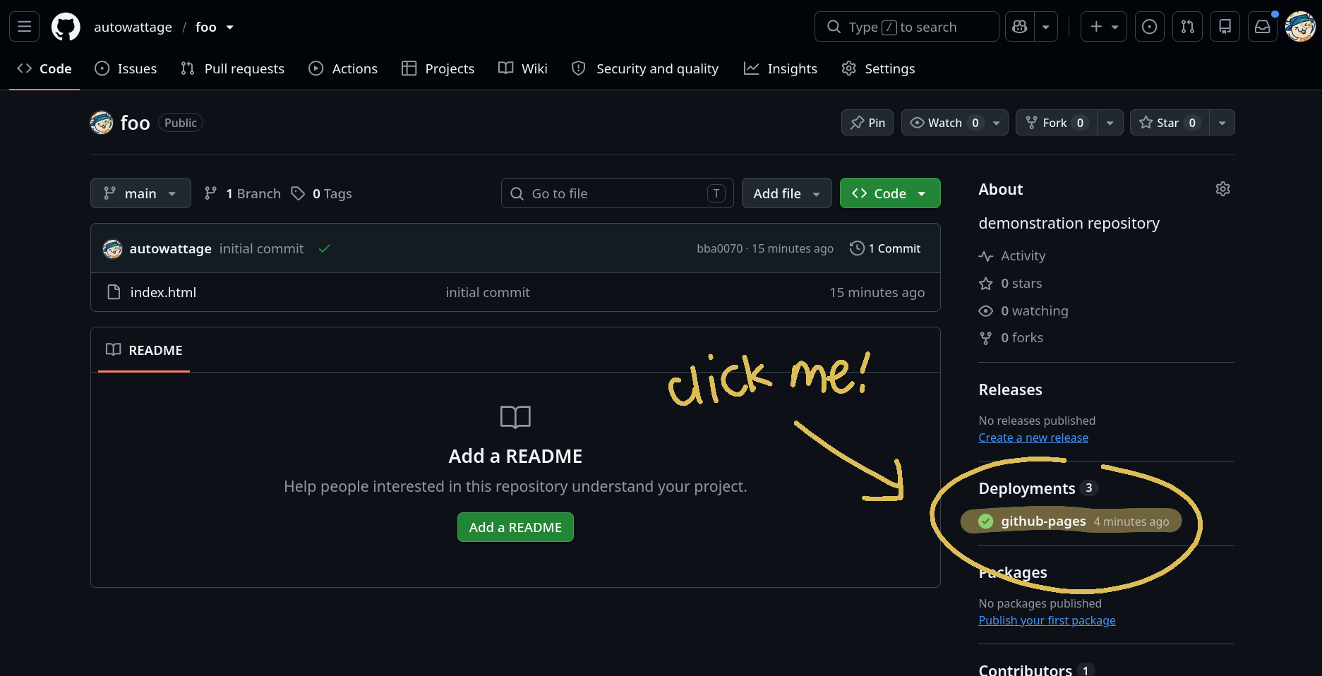Open the Add file dropdown
The height and width of the screenshot is (676, 1322).
coord(787,193)
